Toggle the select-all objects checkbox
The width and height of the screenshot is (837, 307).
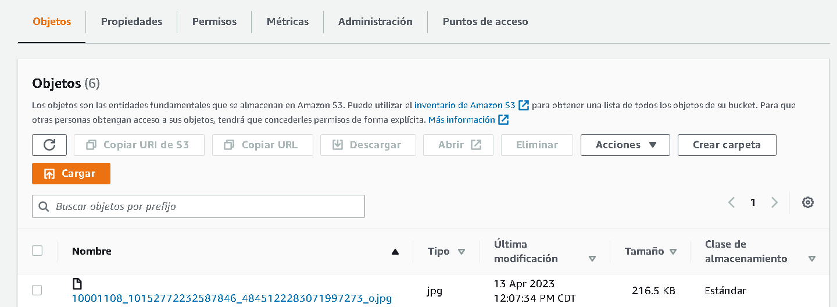tap(37, 251)
